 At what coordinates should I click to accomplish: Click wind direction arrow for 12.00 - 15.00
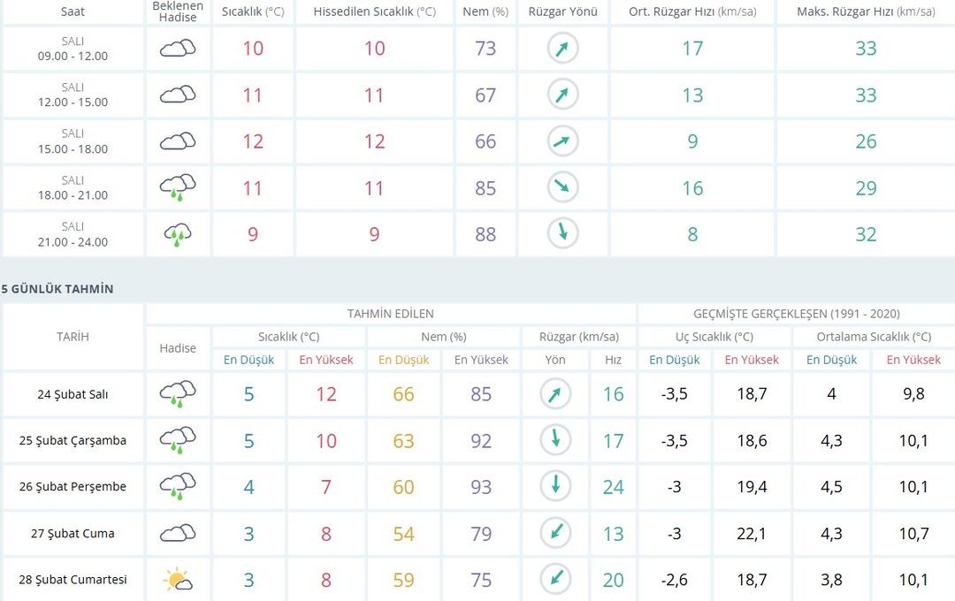[x=562, y=95]
